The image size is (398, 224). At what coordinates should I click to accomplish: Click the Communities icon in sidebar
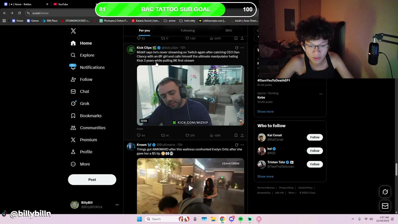click(x=73, y=128)
